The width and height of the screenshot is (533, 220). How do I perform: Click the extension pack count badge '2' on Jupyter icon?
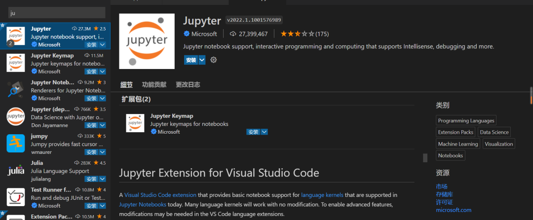[10, 43]
